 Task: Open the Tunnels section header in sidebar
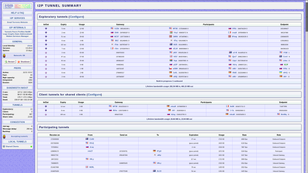click(x=17, y=105)
